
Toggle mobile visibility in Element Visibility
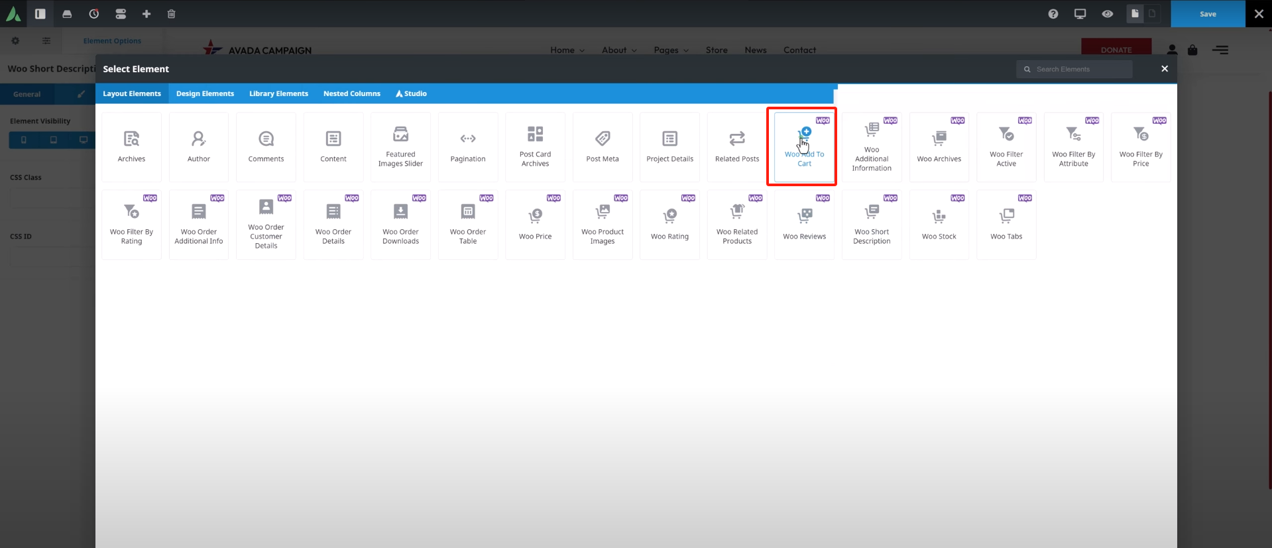coord(24,140)
